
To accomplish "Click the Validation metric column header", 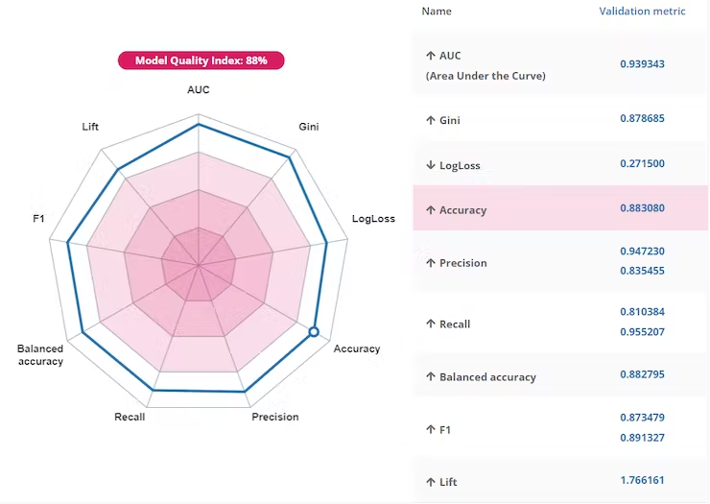I will point(642,12).
